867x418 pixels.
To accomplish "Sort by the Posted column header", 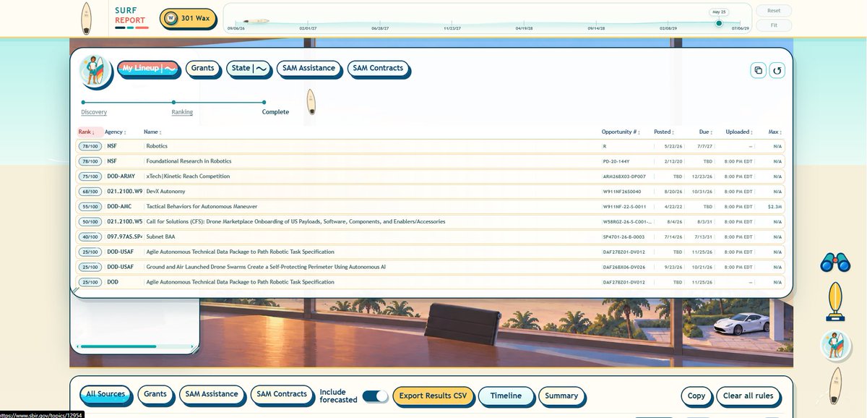I will [x=663, y=132].
